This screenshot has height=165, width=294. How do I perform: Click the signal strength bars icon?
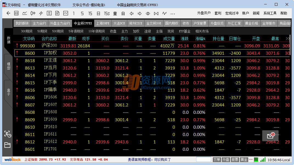tap(263, 160)
